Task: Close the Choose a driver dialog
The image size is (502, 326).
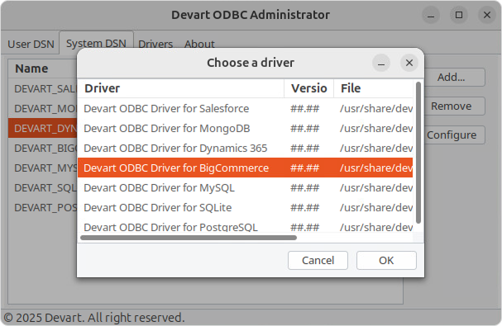Action: [409, 63]
